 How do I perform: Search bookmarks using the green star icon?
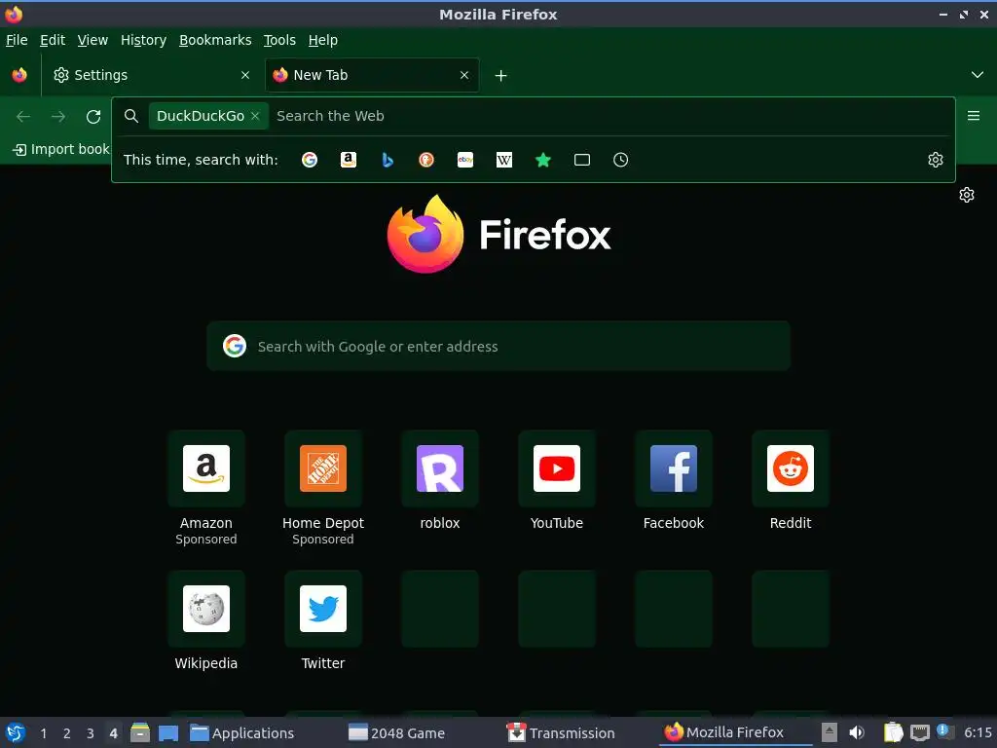click(543, 160)
